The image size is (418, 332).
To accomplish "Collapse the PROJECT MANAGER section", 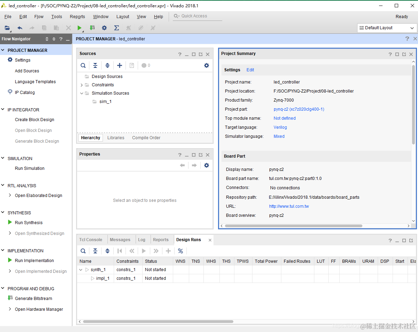I will point(3,50).
